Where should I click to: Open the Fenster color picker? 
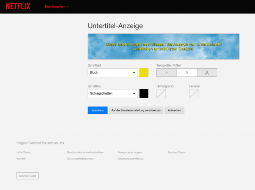coord(194,94)
